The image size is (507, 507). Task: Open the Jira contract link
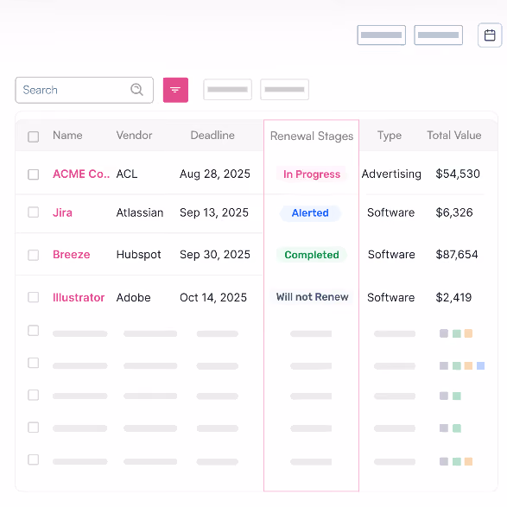point(62,212)
